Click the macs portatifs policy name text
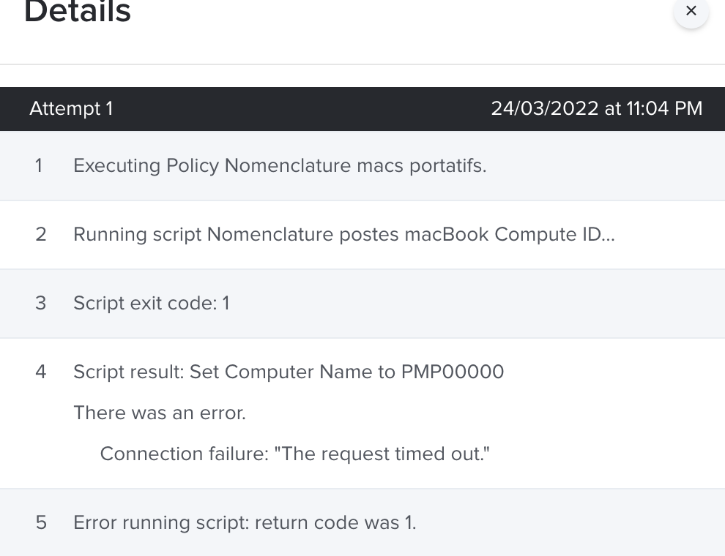 coord(422,166)
